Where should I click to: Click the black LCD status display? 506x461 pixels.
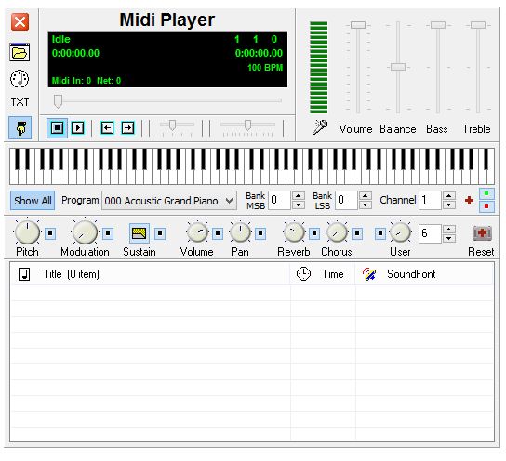[167, 59]
